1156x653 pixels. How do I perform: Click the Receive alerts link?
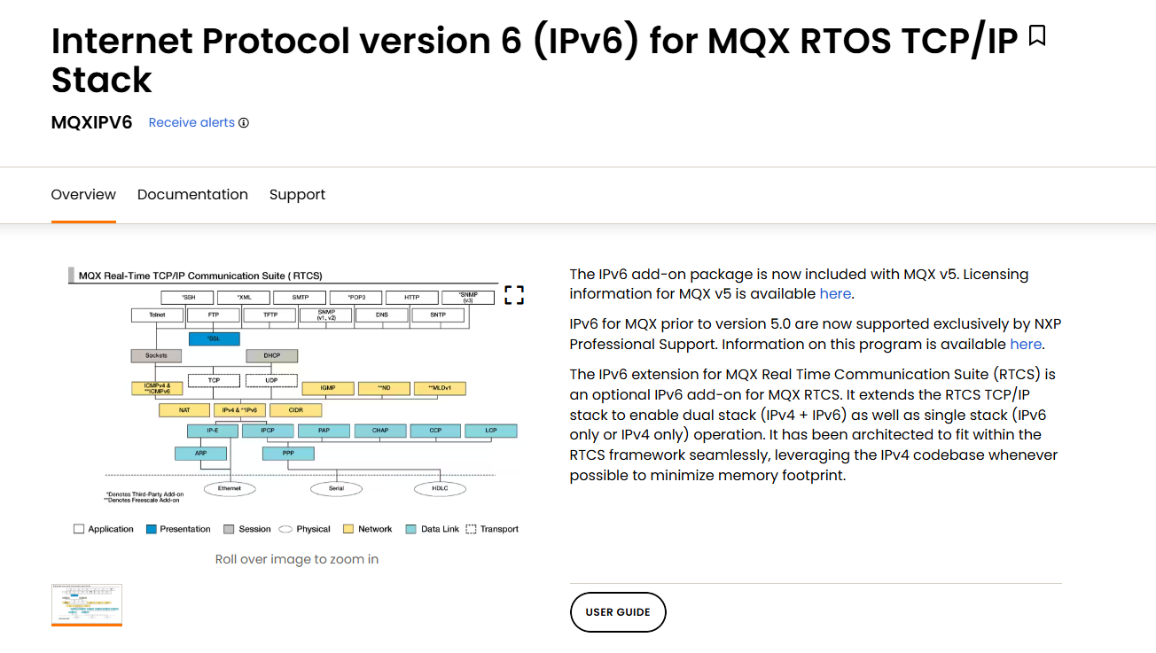[191, 123]
